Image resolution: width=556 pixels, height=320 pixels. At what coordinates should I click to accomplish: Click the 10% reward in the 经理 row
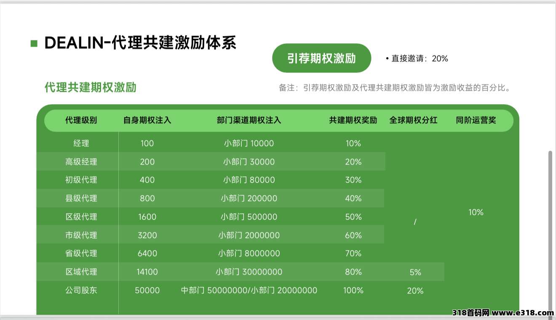[353, 143]
